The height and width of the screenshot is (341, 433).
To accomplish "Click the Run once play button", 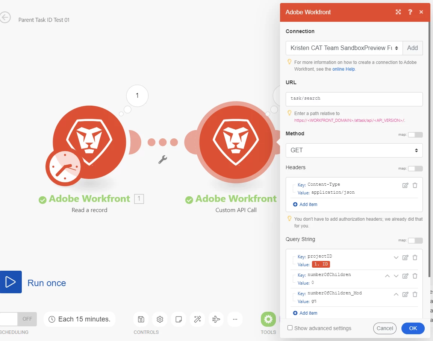I will point(11,282).
